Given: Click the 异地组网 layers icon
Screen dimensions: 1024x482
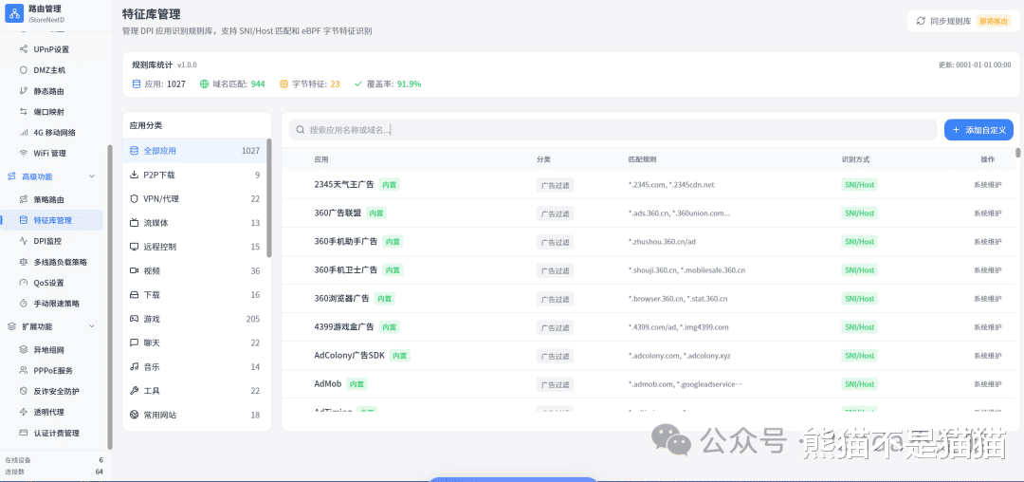Looking at the screenshot, I should [x=24, y=349].
